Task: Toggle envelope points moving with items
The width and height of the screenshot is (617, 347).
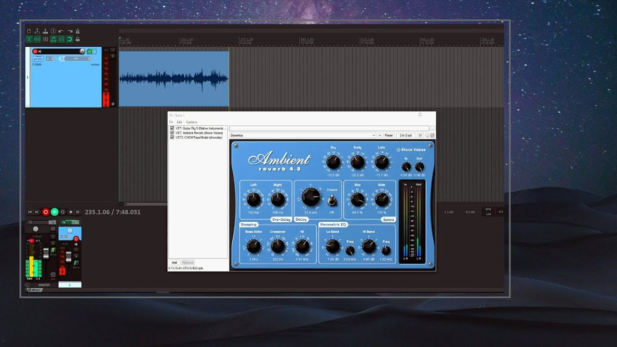Action: pyautogui.click(x=53, y=39)
